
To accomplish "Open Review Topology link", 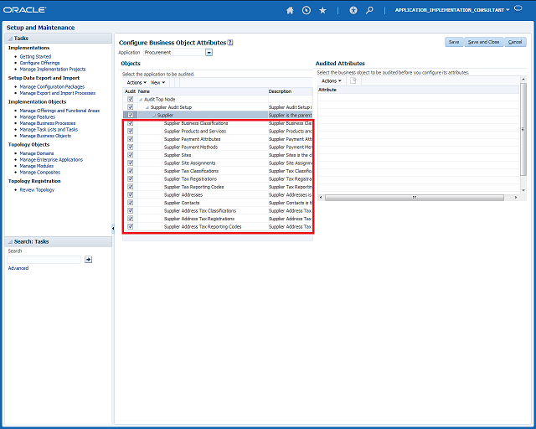I will tap(37, 190).
